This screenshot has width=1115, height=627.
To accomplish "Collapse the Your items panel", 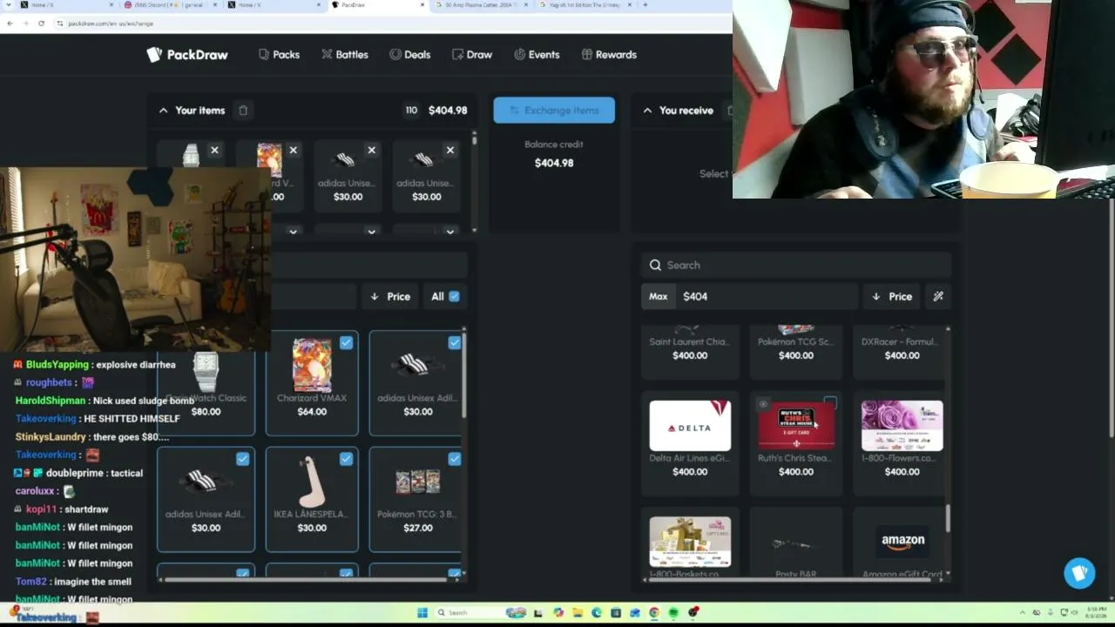I will [163, 111].
